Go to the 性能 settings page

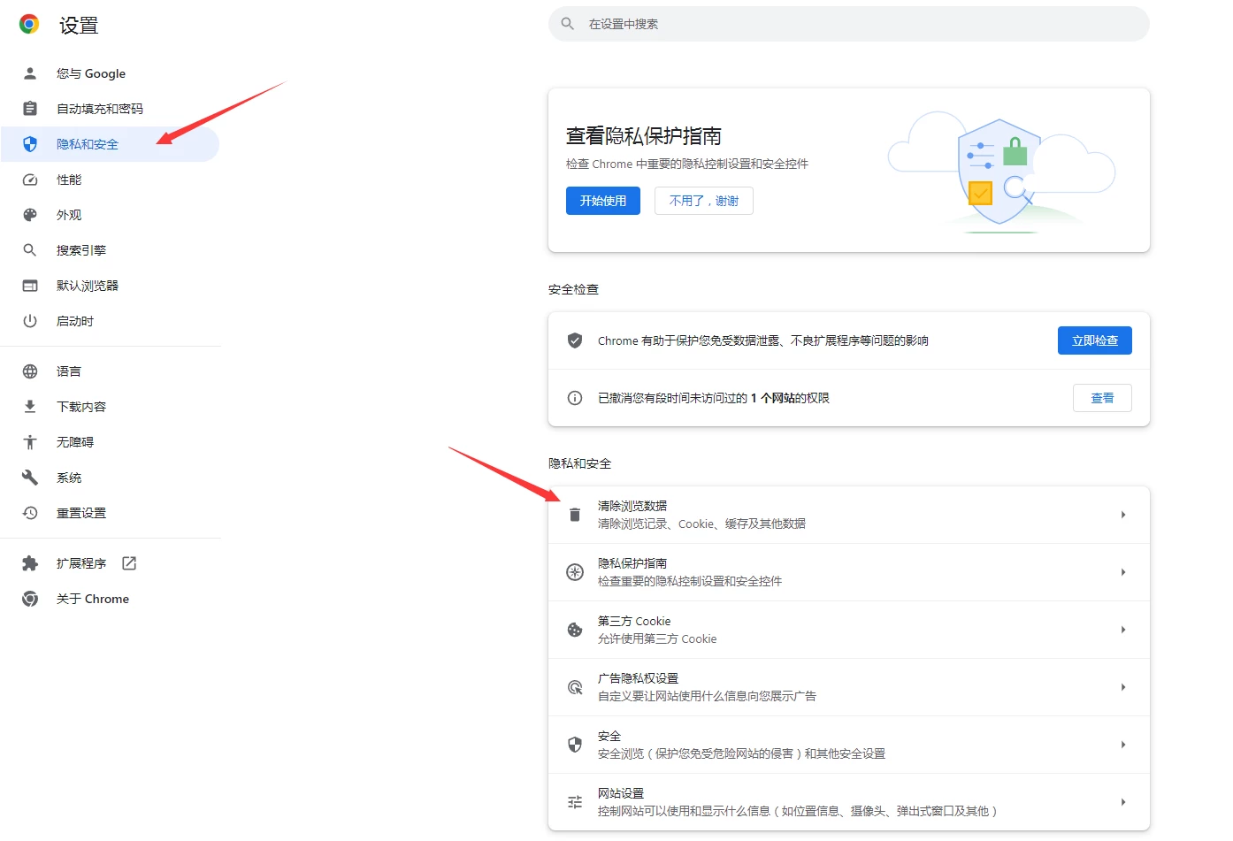click(x=110, y=180)
